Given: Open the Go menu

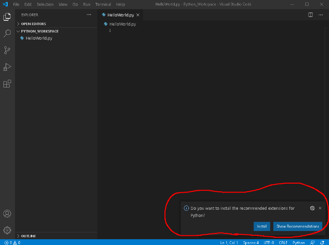Looking at the screenshot, I should point(75,4).
